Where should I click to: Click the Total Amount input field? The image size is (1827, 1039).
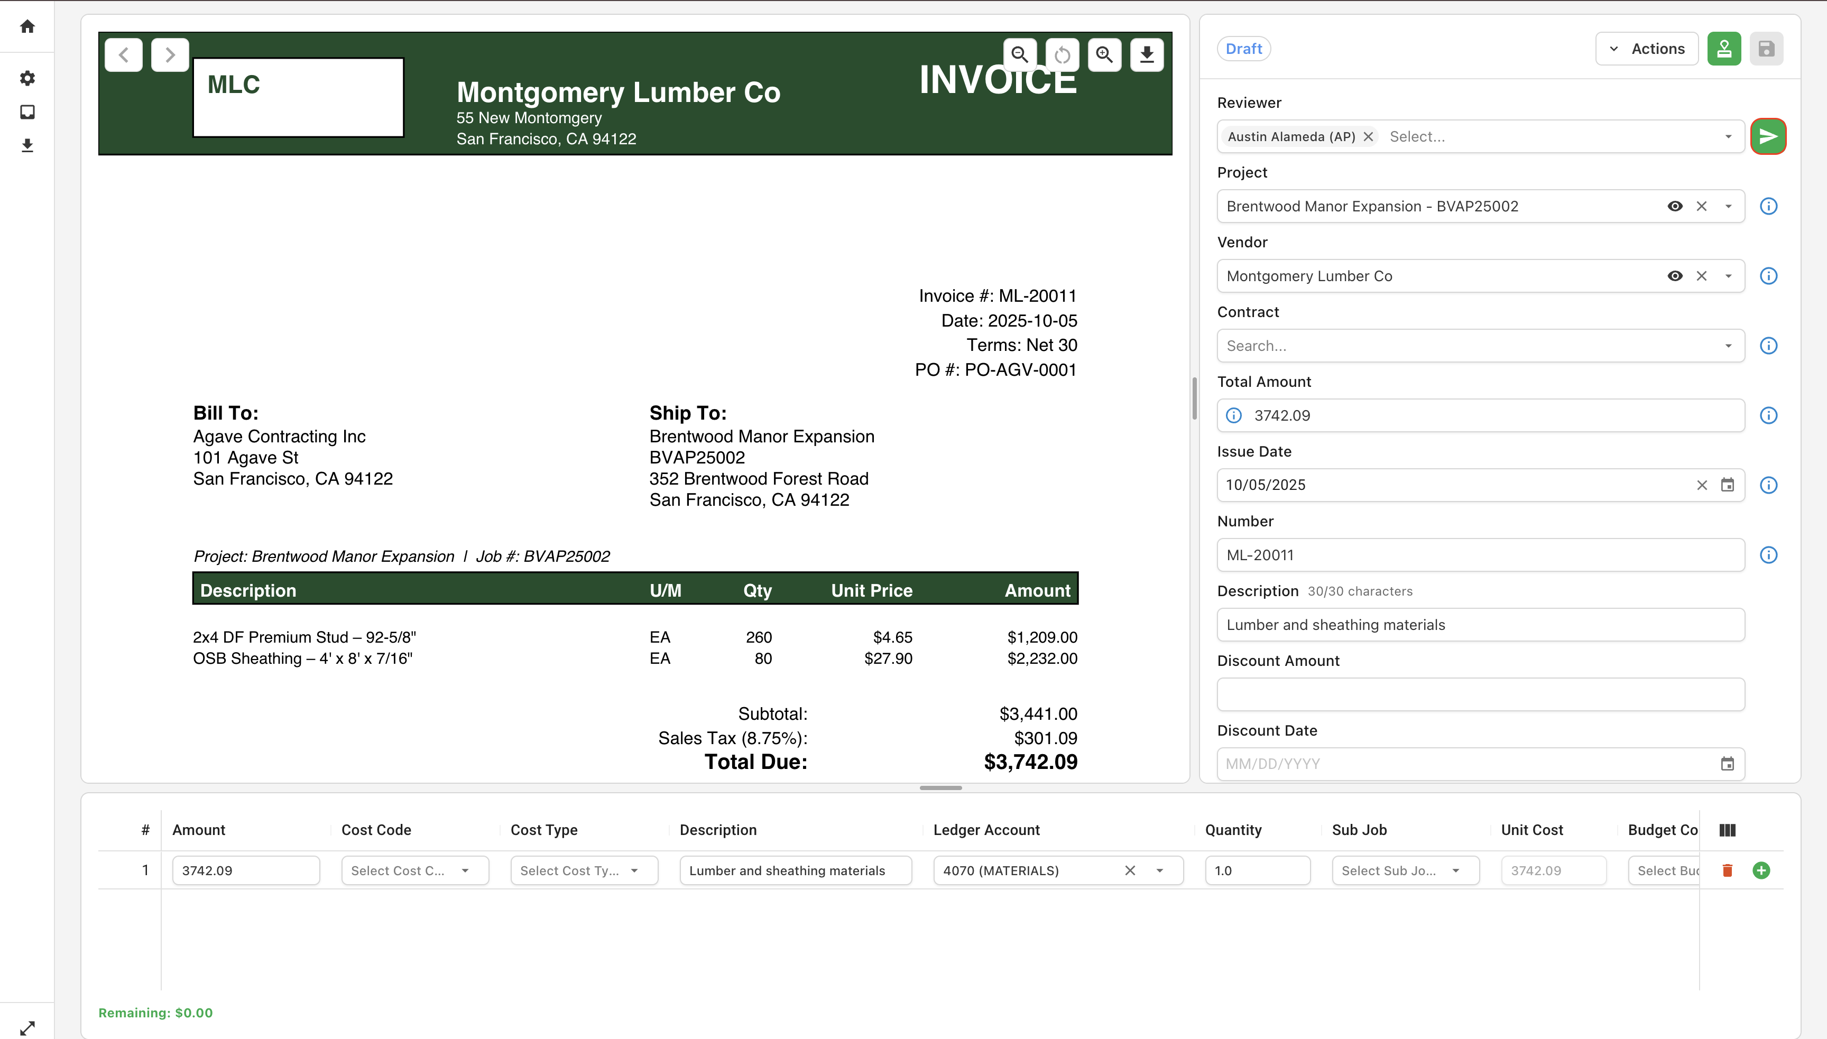(1481, 415)
